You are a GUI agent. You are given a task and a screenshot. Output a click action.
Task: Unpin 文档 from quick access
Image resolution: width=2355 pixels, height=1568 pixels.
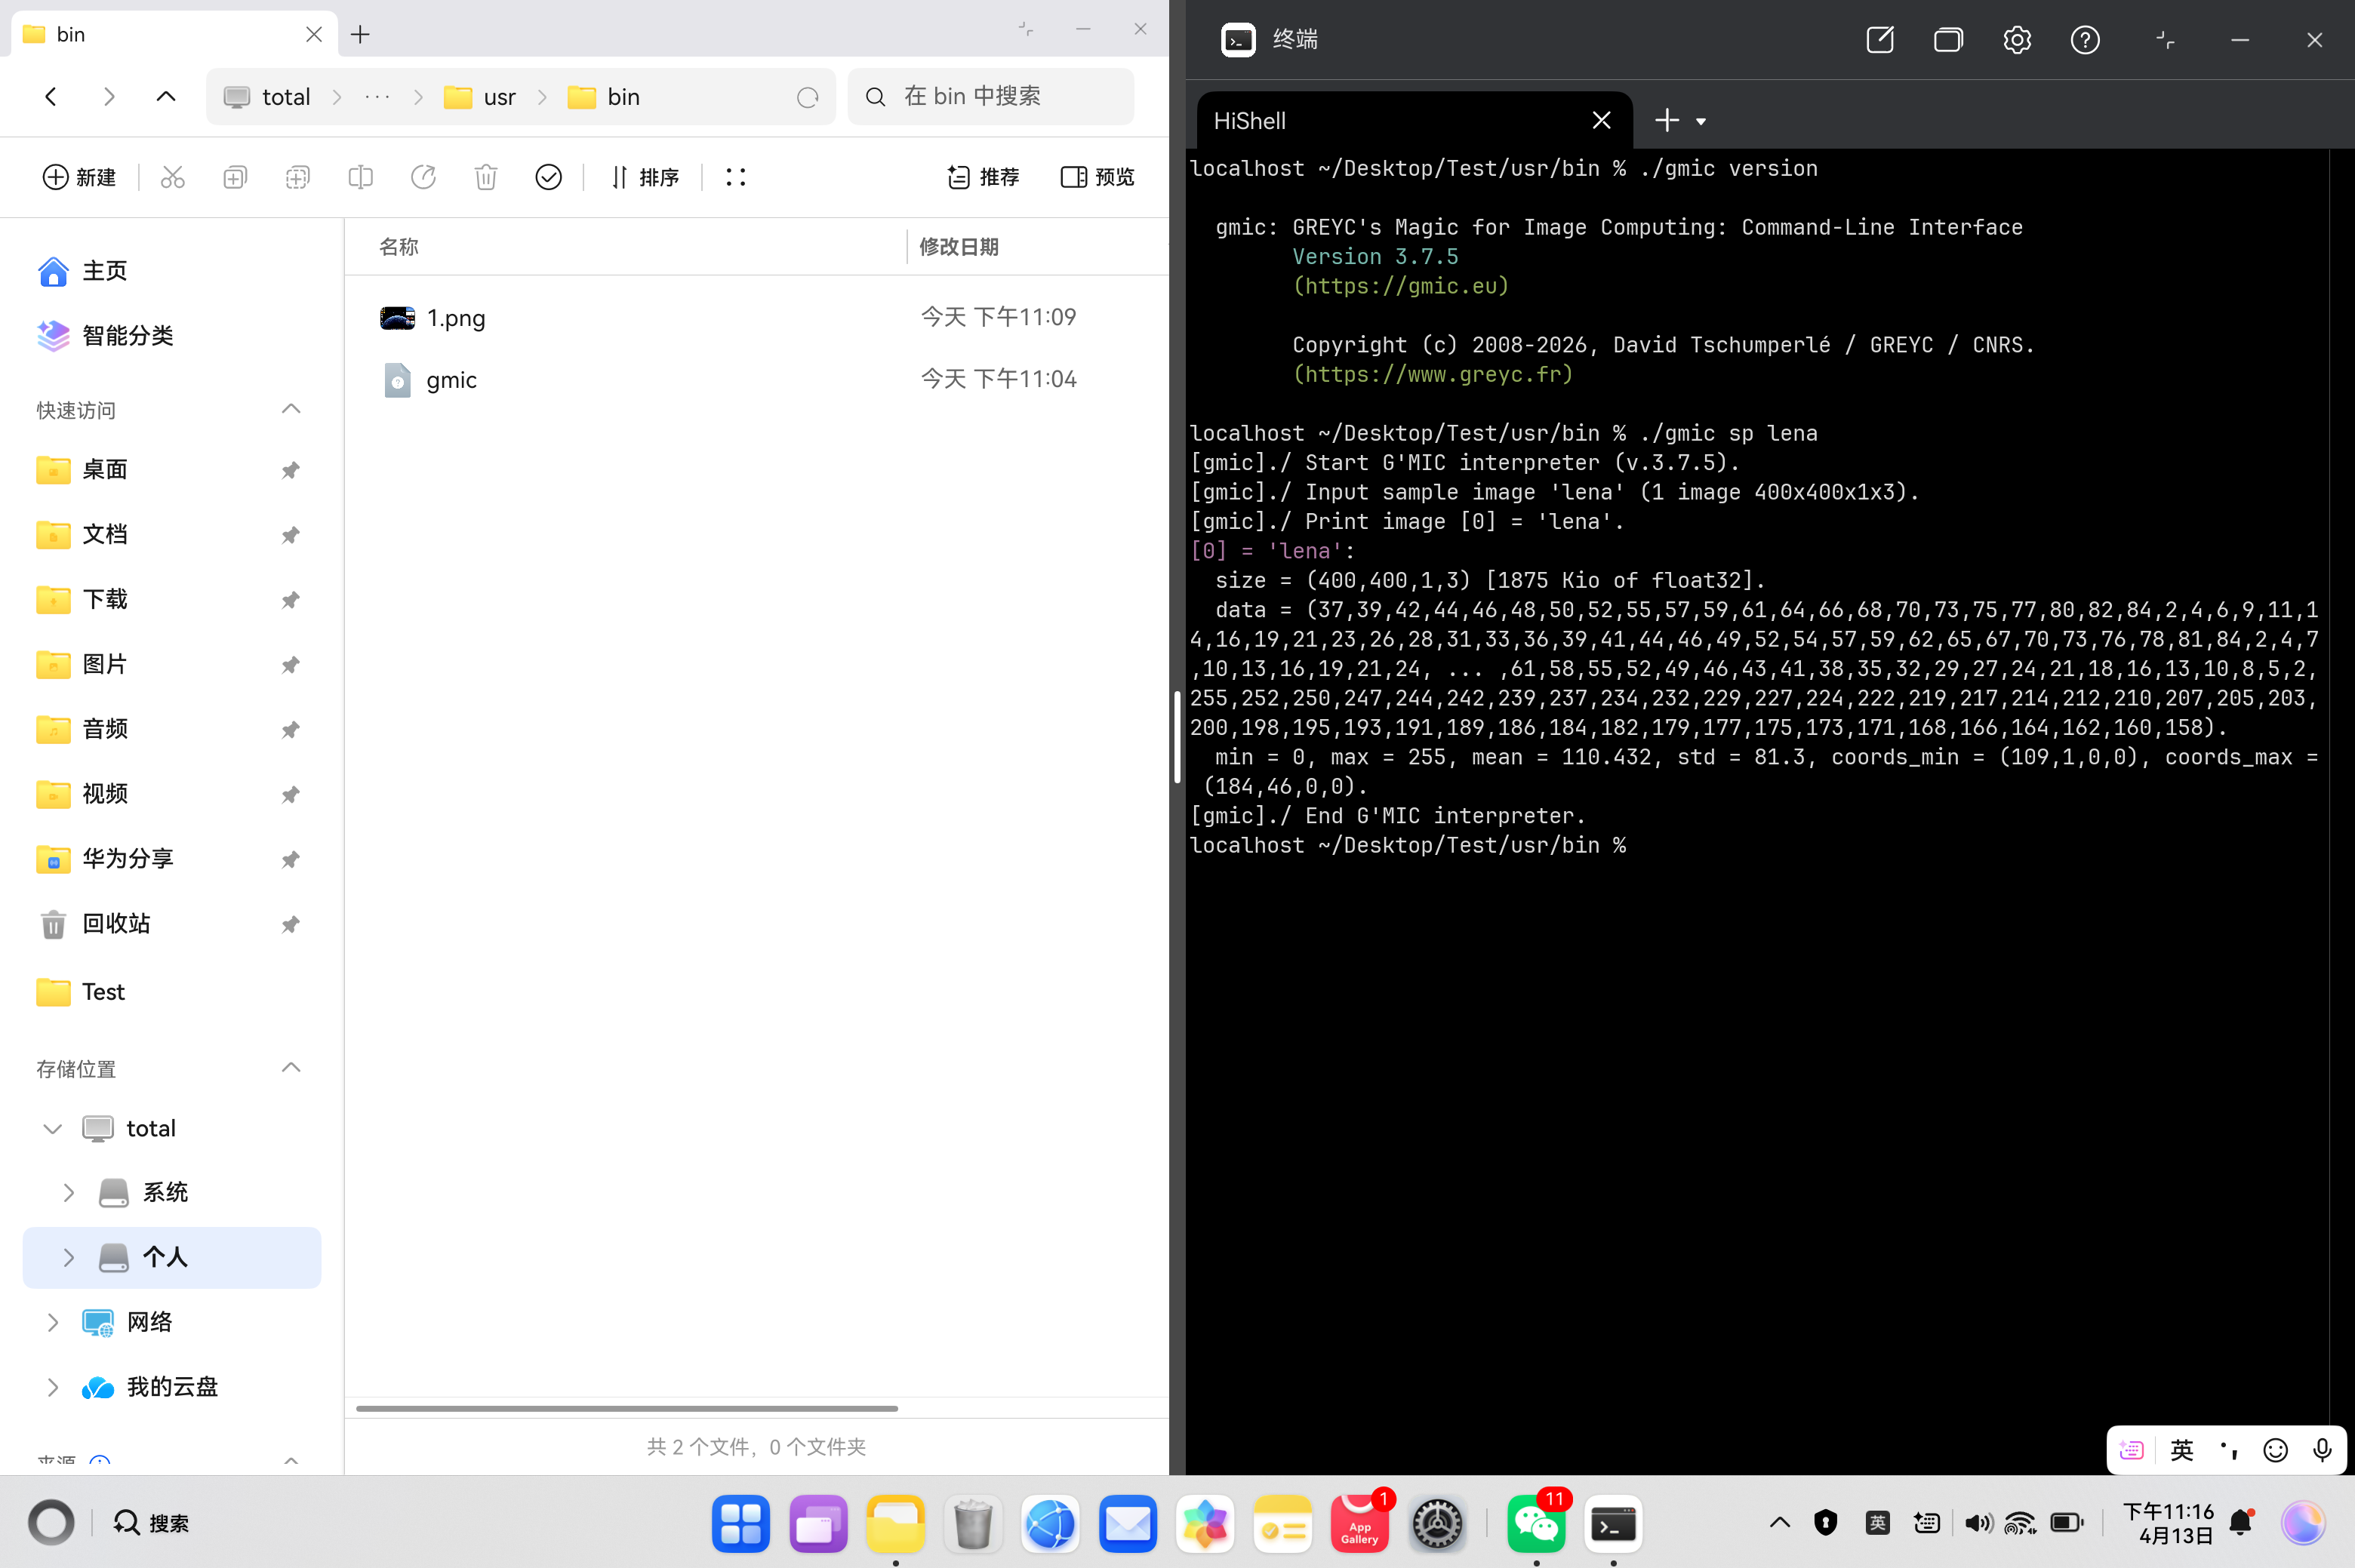point(290,534)
